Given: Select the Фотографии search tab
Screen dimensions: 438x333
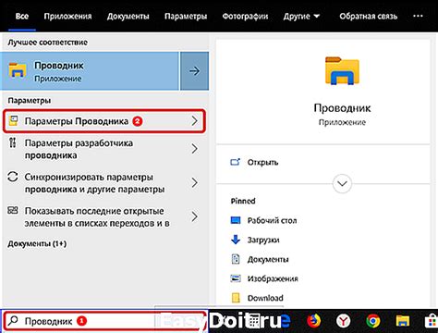Looking at the screenshot, I should point(245,16).
